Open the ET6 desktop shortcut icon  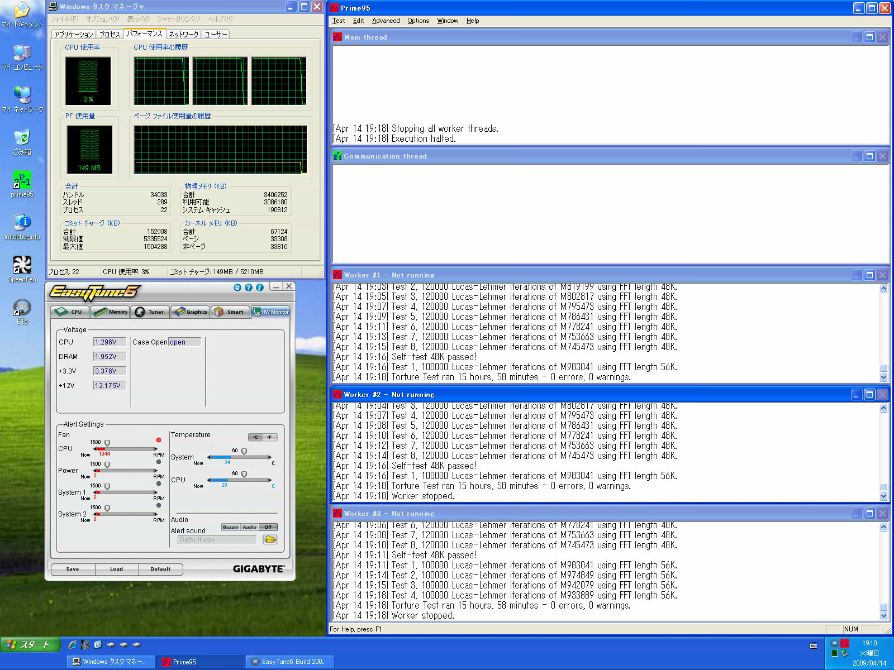tap(22, 312)
